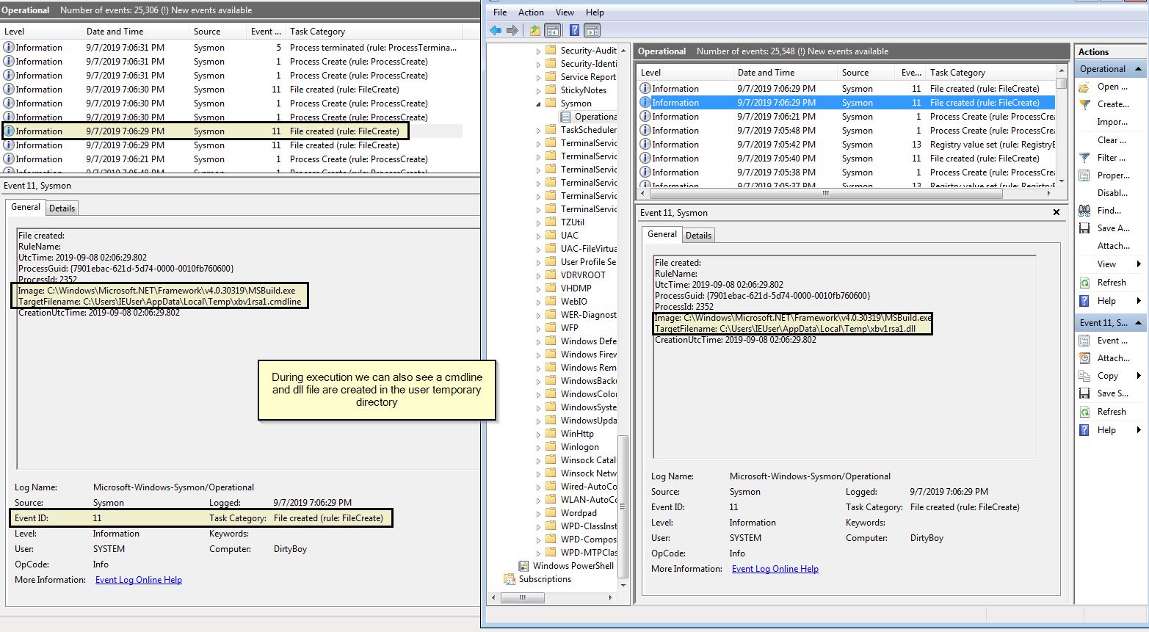Open the Action menu
The image size is (1149, 632).
(531, 12)
